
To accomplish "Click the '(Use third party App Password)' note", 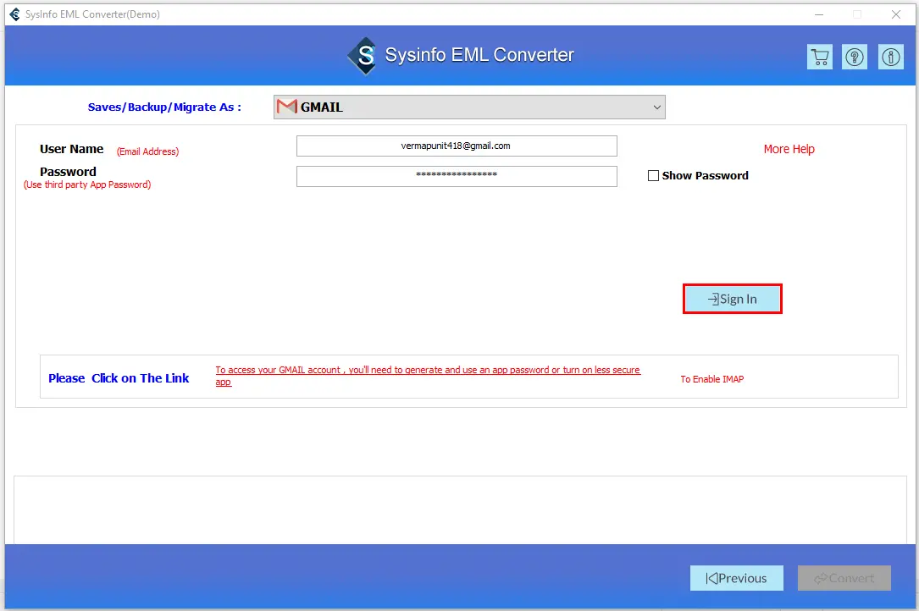I will pyautogui.click(x=86, y=184).
